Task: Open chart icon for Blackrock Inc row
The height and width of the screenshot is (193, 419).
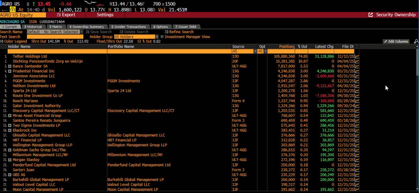Action: tap(357, 130)
